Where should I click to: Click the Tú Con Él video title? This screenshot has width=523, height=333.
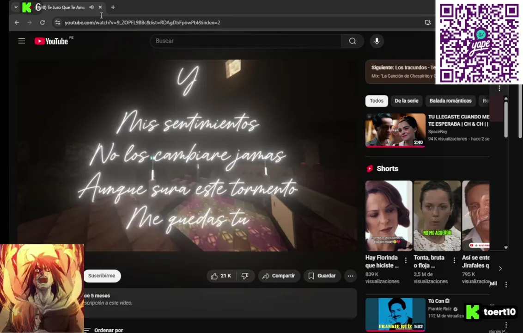click(438, 301)
